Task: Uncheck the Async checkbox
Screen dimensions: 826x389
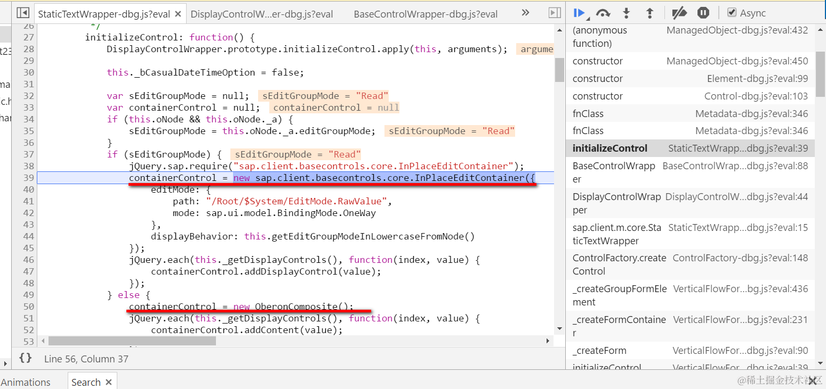Action: 732,13
